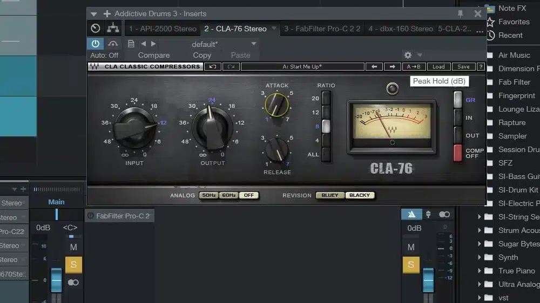Click the automation curve icon beside power
The height and width of the screenshot is (303, 540).
click(113, 44)
